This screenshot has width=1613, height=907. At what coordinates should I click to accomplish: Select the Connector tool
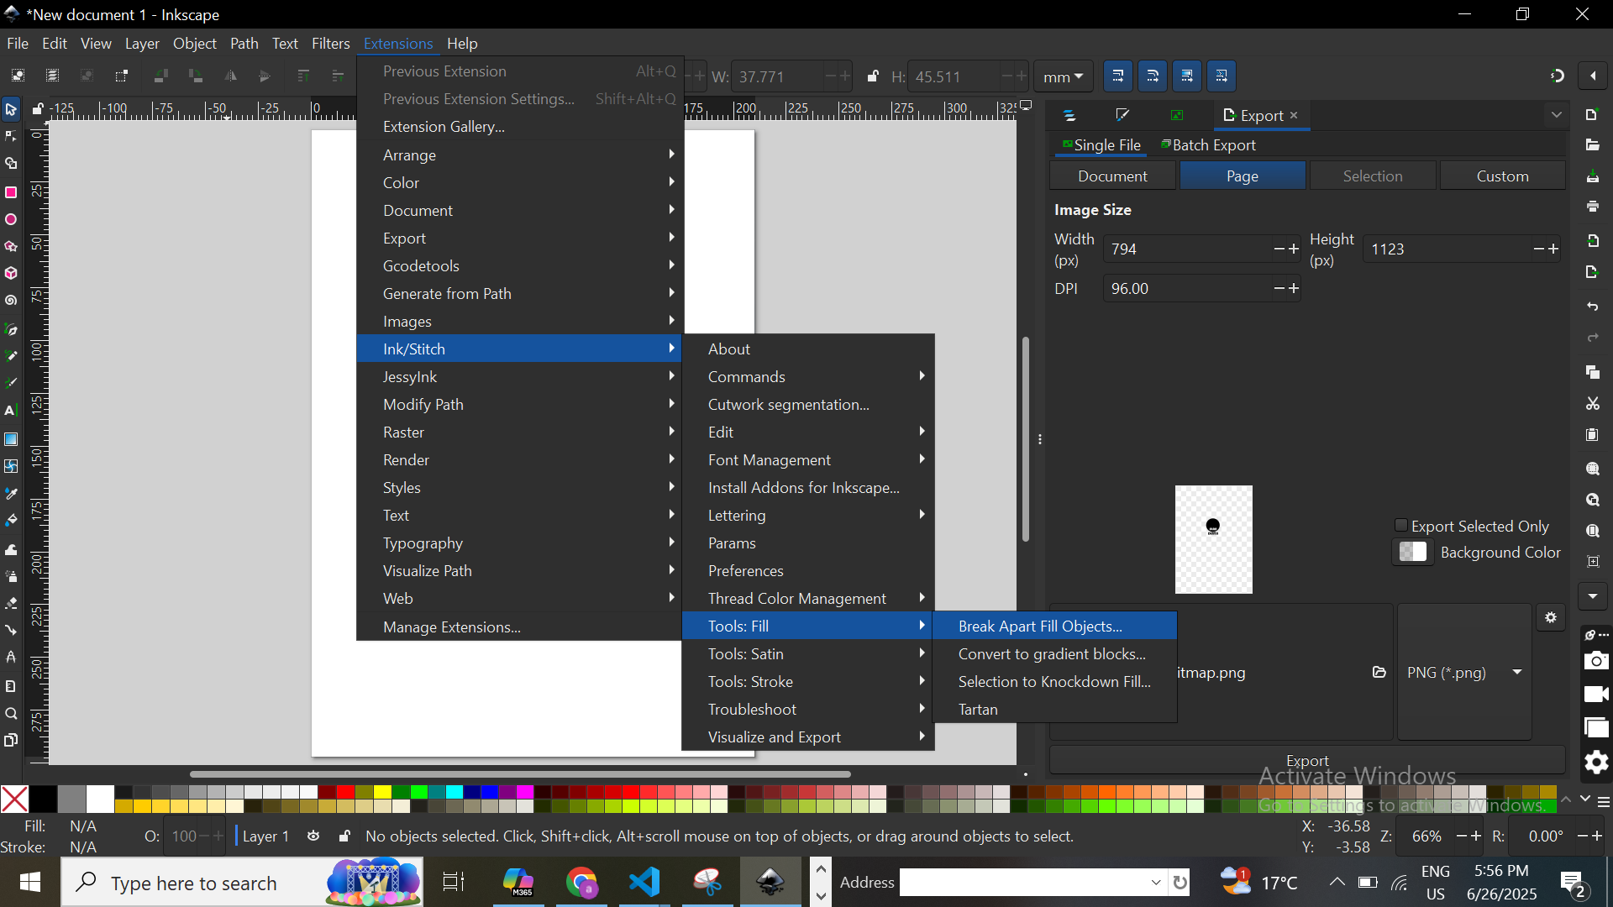11,631
